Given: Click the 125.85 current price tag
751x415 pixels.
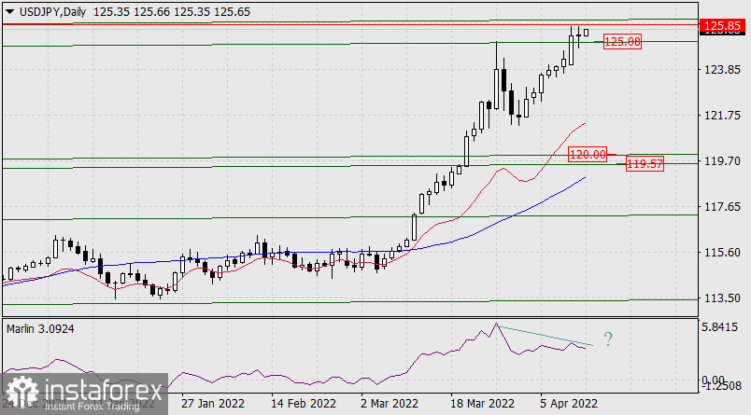Looking at the screenshot, I should pos(722,25).
